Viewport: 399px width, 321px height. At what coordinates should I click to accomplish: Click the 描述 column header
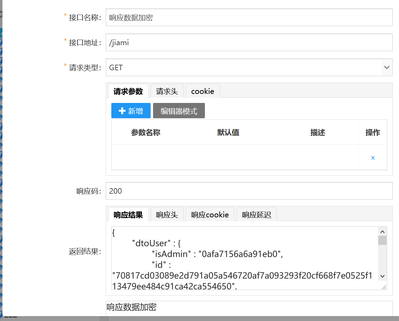click(x=318, y=132)
